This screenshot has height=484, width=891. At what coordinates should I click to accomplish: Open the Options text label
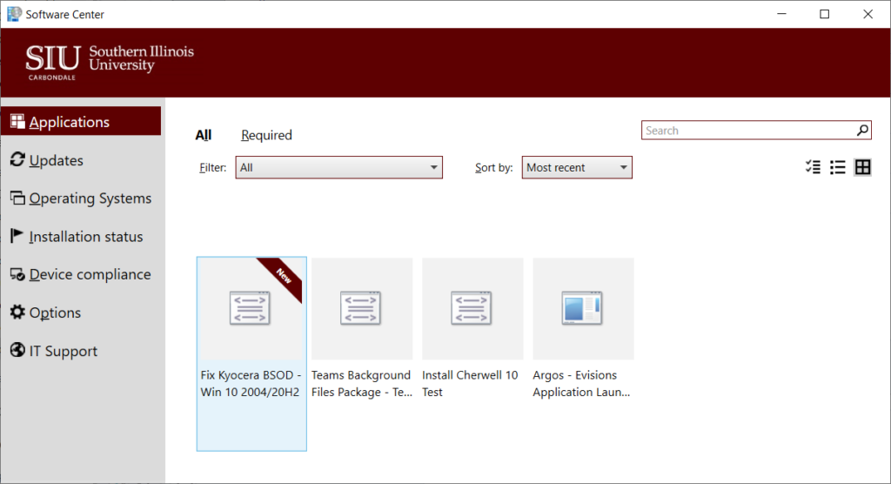pyautogui.click(x=55, y=313)
